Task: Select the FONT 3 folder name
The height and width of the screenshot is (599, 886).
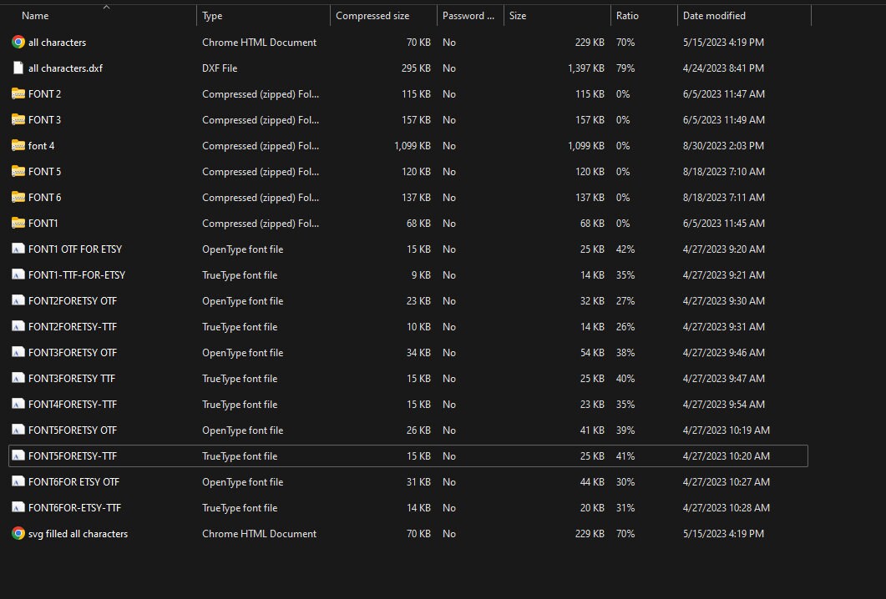Action: point(44,119)
